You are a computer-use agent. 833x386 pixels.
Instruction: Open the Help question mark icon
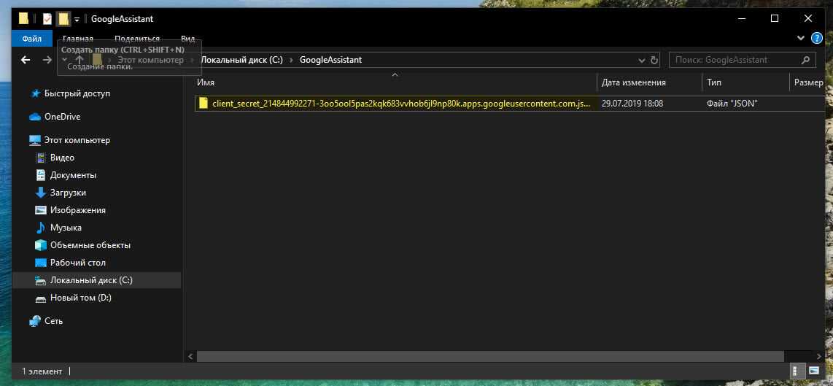(x=817, y=39)
